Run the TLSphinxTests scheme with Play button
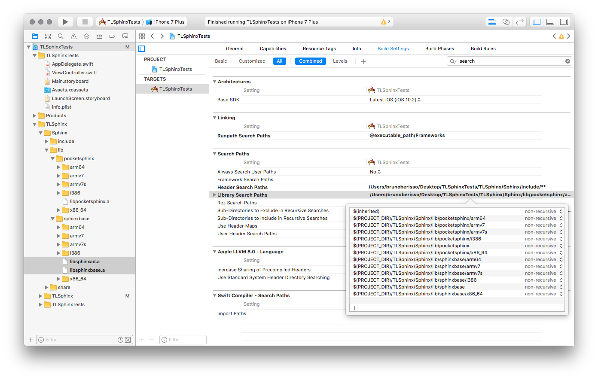Viewport: 598px width, 380px height. click(x=65, y=22)
